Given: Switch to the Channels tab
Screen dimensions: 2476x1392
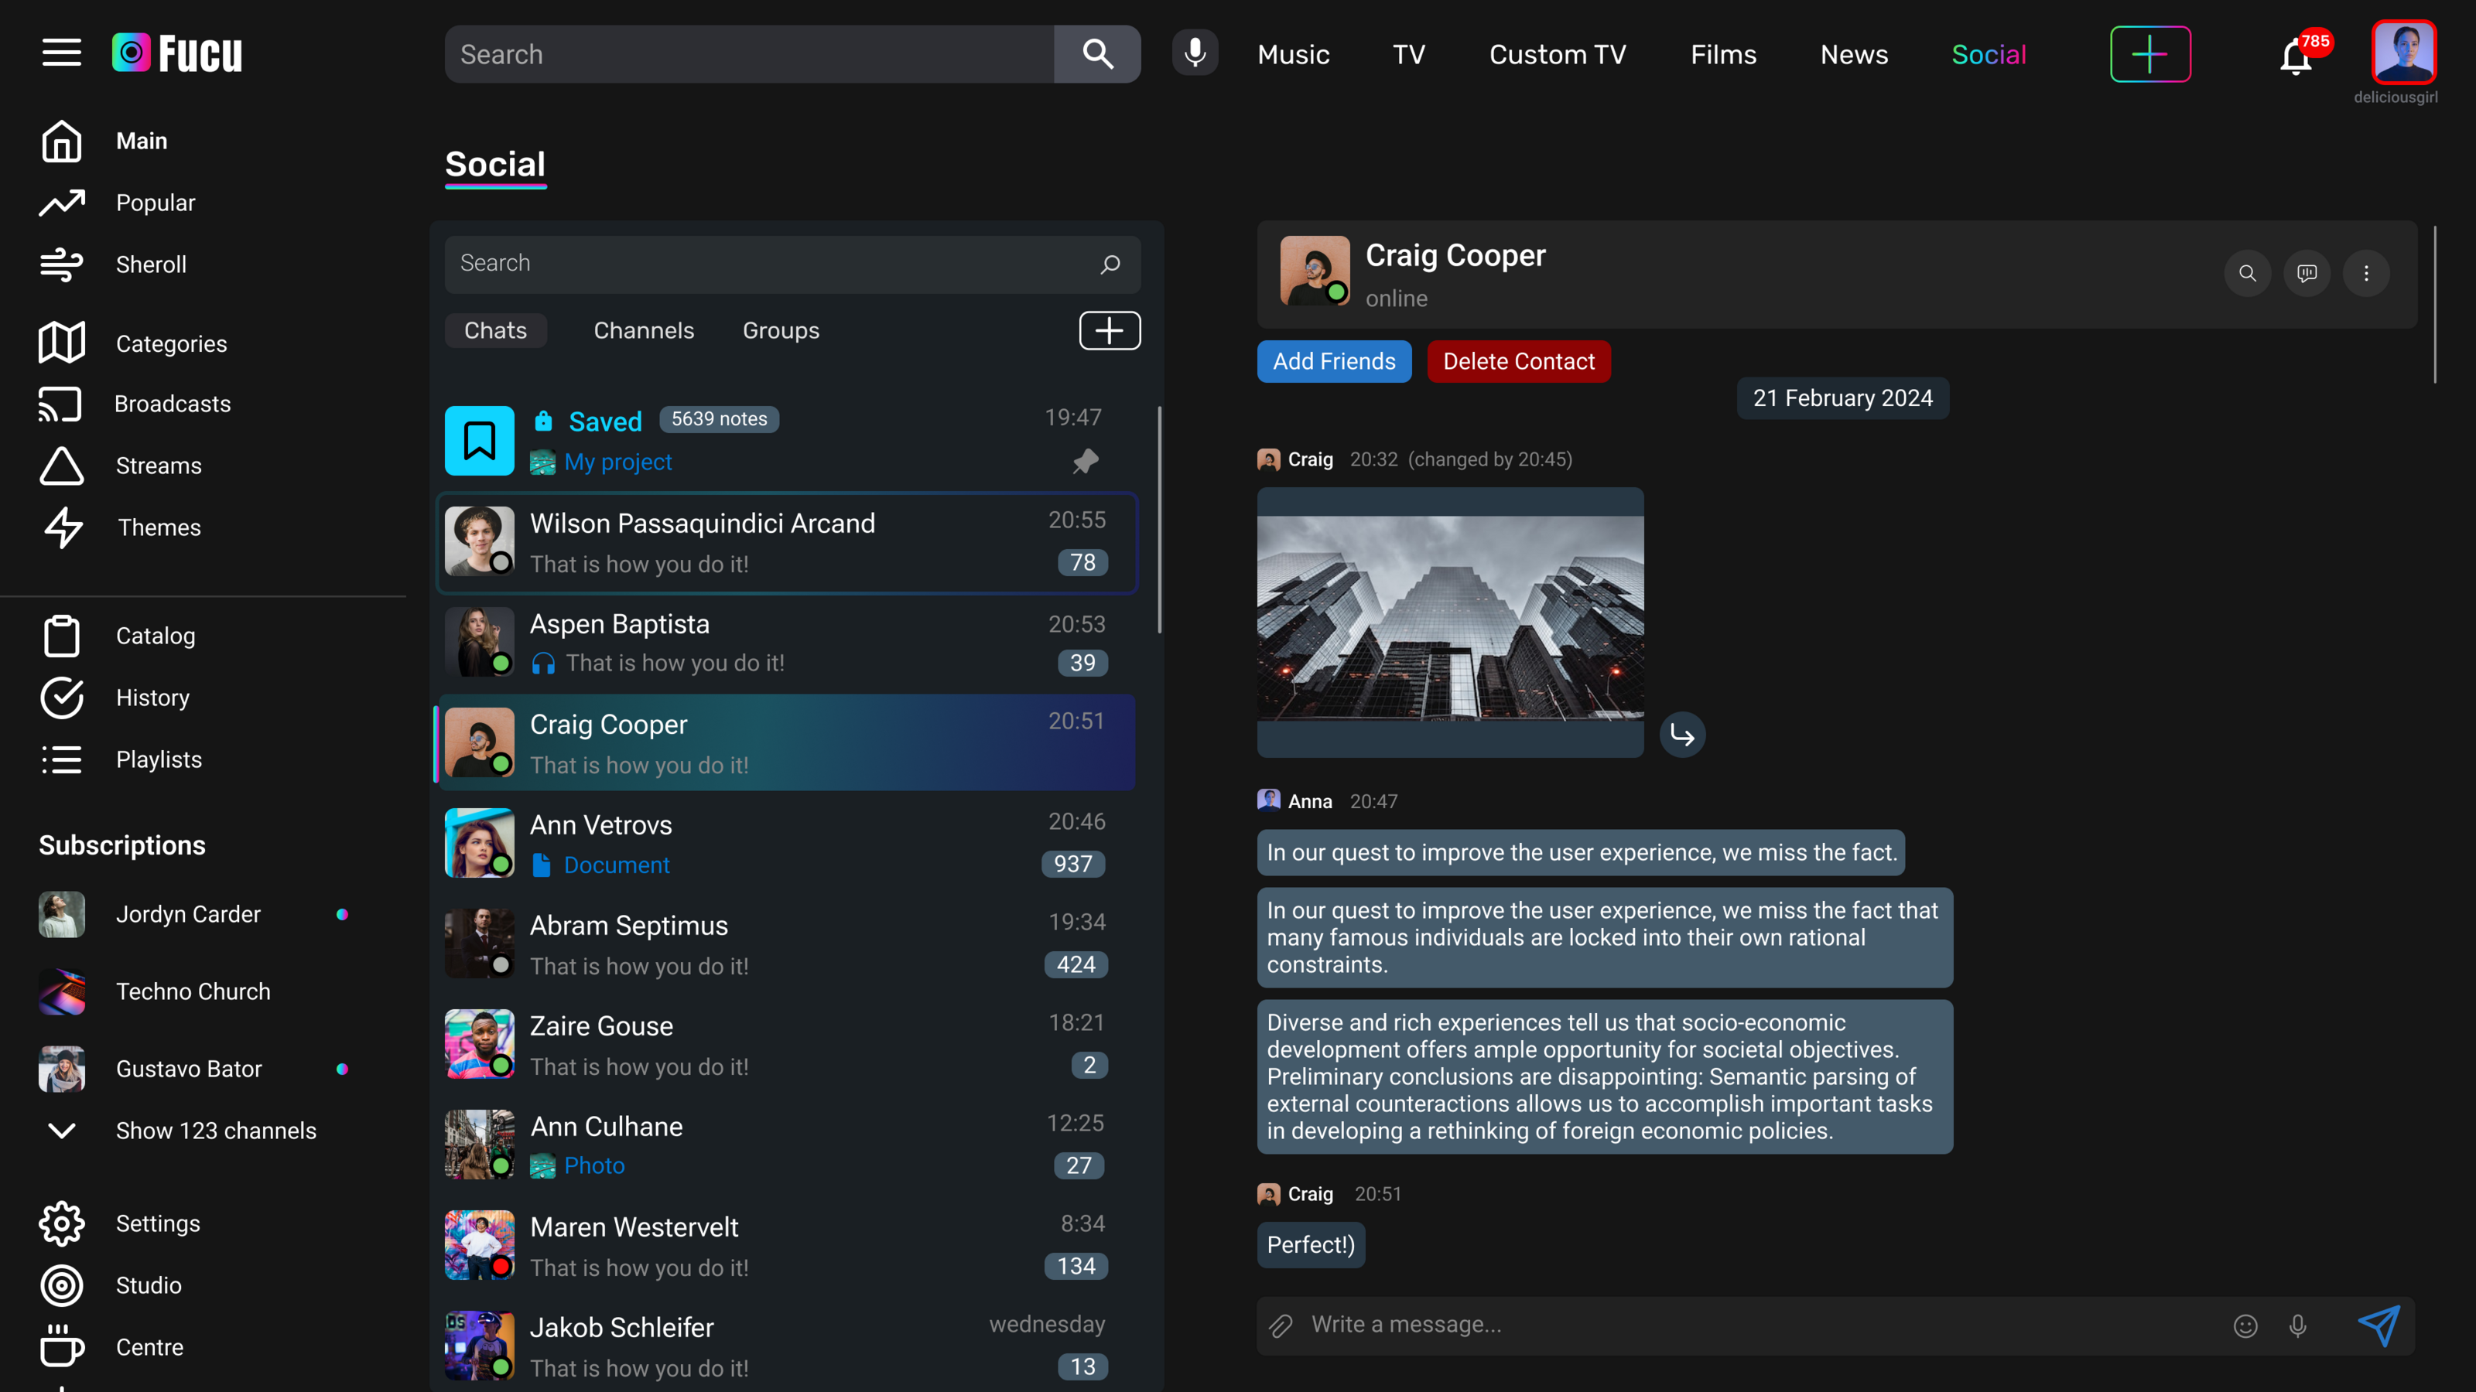Looking at the screenshot, I should (x=643, y=330).
